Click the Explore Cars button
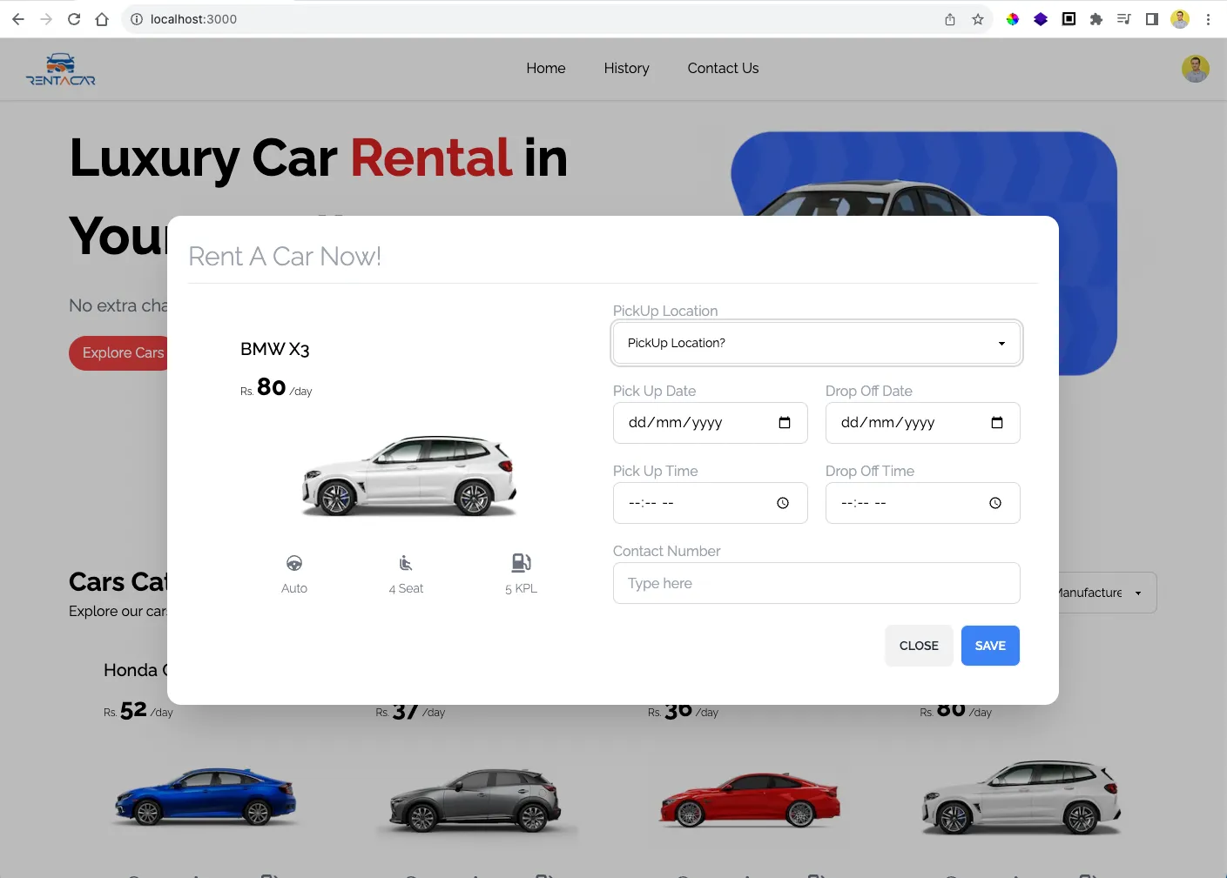Screen dimensions: 1227x878 [x=119, y=353]
